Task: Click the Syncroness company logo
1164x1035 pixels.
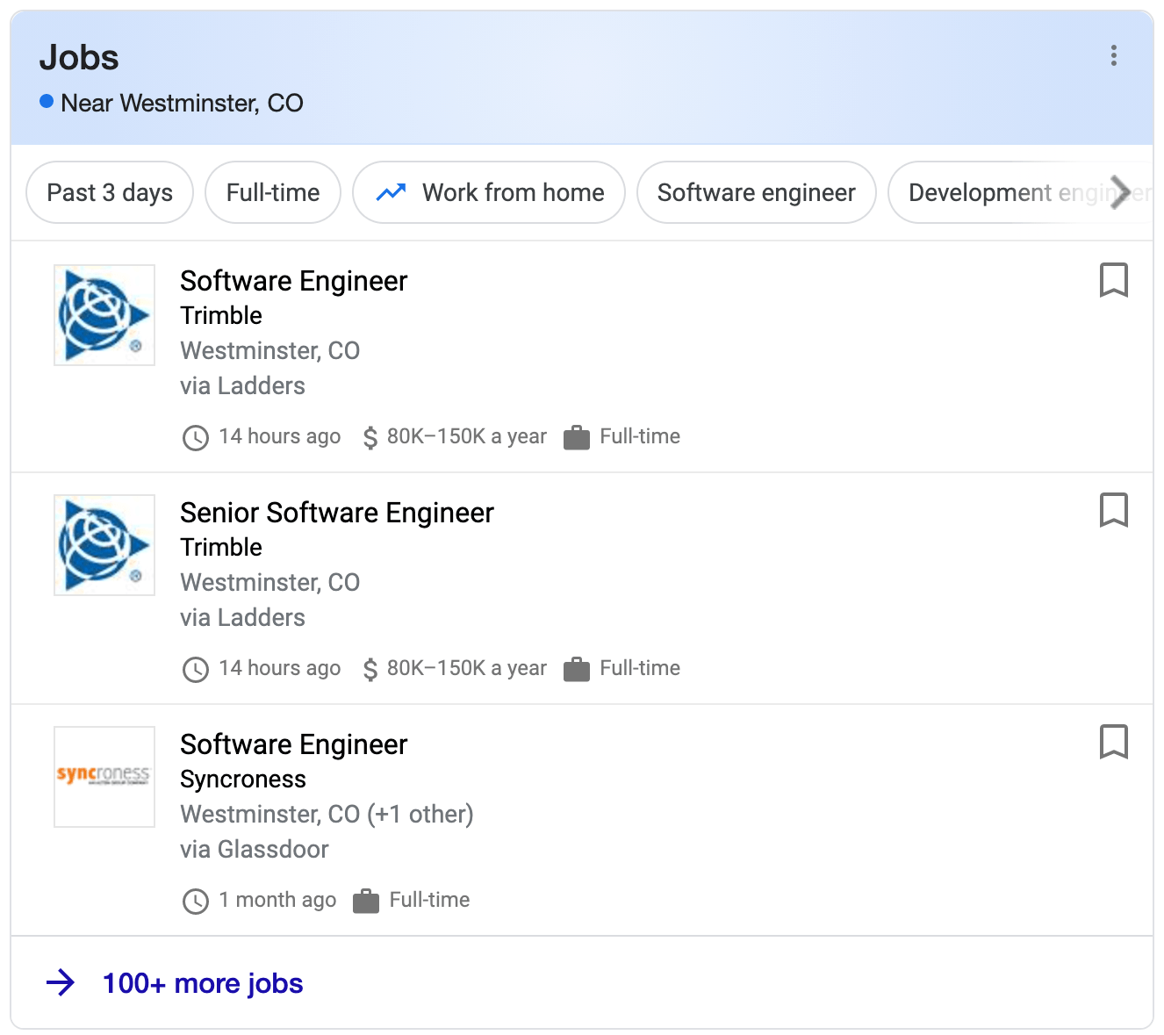Action: pos(104,777)
